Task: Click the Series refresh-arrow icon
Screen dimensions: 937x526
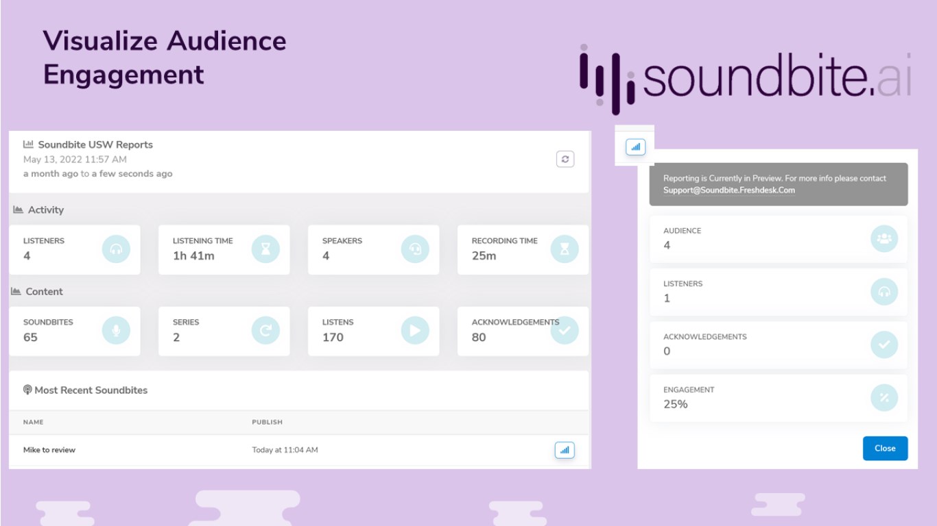Action: [265, 331]
